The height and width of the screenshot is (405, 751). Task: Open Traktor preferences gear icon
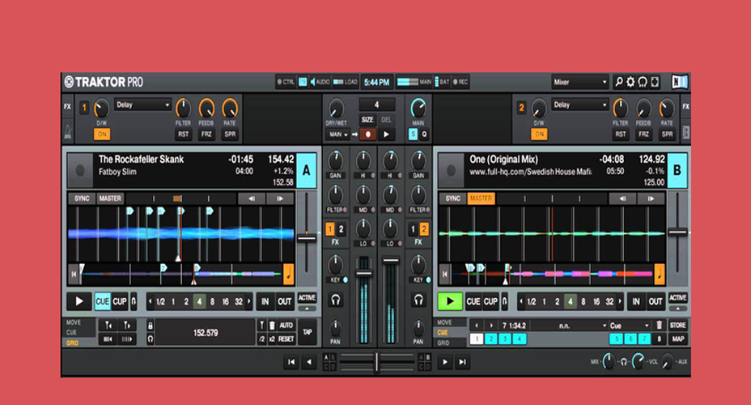coord(630,82)
